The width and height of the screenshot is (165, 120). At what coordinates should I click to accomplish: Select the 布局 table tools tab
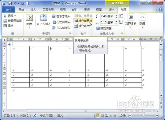click(x=123, y=10)
